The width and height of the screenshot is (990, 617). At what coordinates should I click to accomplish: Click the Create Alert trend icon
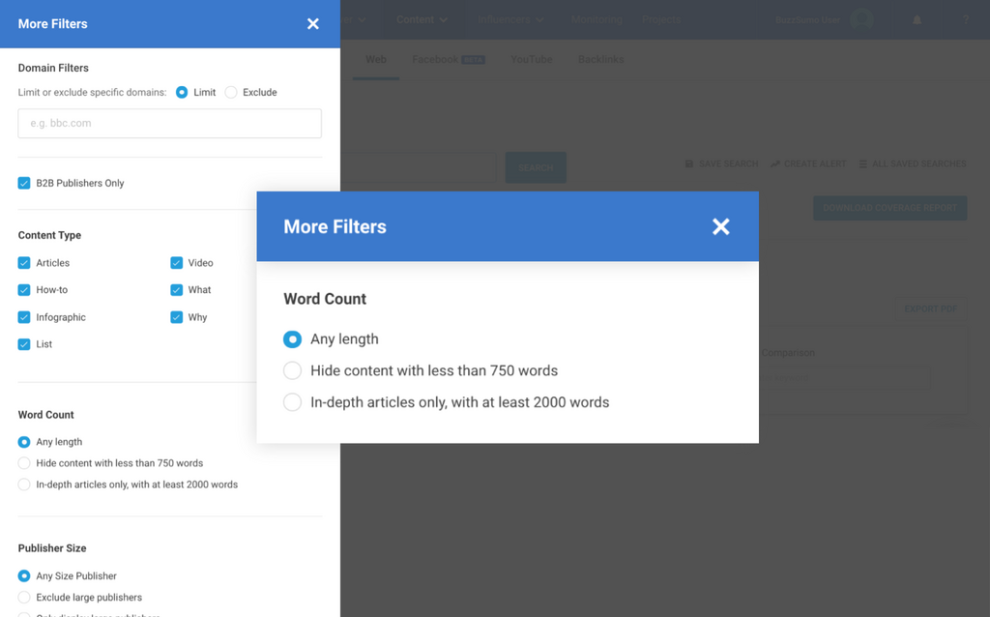click(775, 164)
